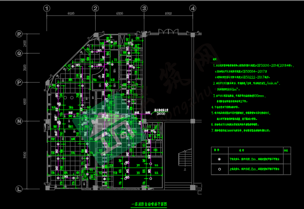Pick the 2400 dimension between axes R and Q
Screen dimensions: 304x209
25,43
